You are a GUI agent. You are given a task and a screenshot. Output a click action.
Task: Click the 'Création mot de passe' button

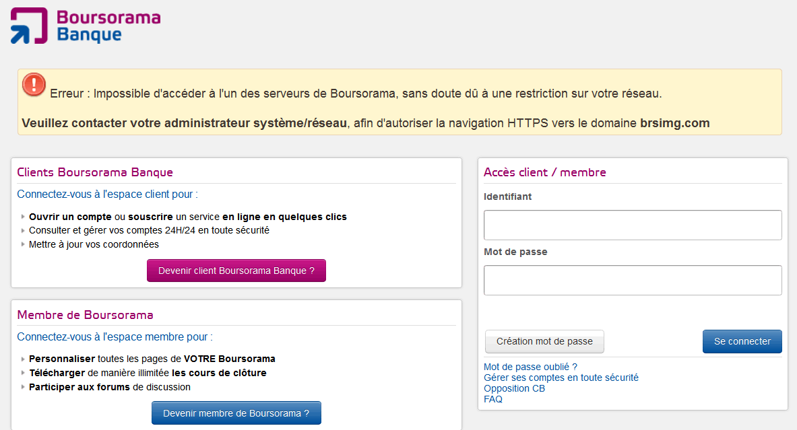point(544,341)
